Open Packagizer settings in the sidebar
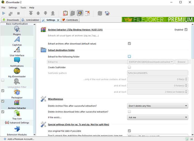 tap(17, 94)
